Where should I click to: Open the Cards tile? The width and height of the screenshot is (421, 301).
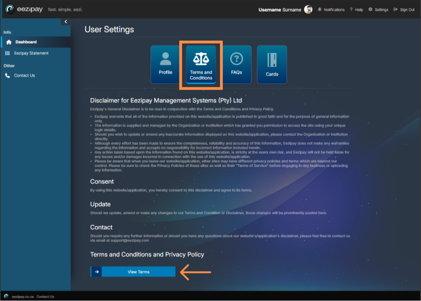coord(272,64)
